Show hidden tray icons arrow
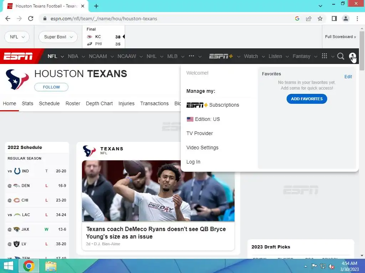This screenshot has height=273, width=365. coord(305,266)
